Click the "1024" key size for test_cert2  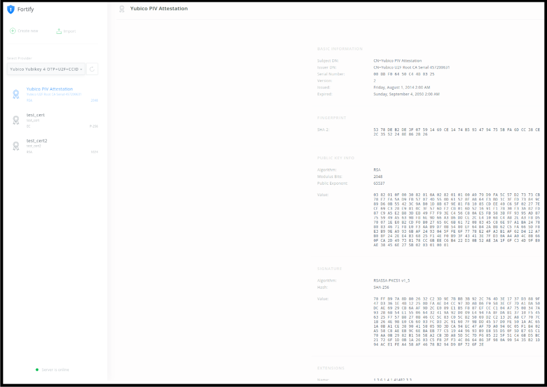[94, 152]
